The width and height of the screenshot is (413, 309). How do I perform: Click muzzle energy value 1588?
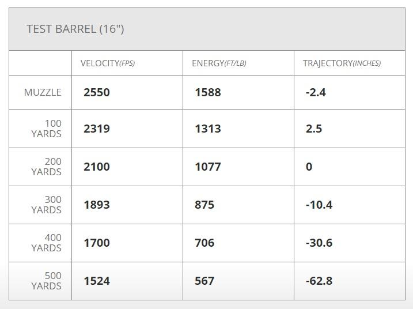pyautogui.click(x=208, y=92)
